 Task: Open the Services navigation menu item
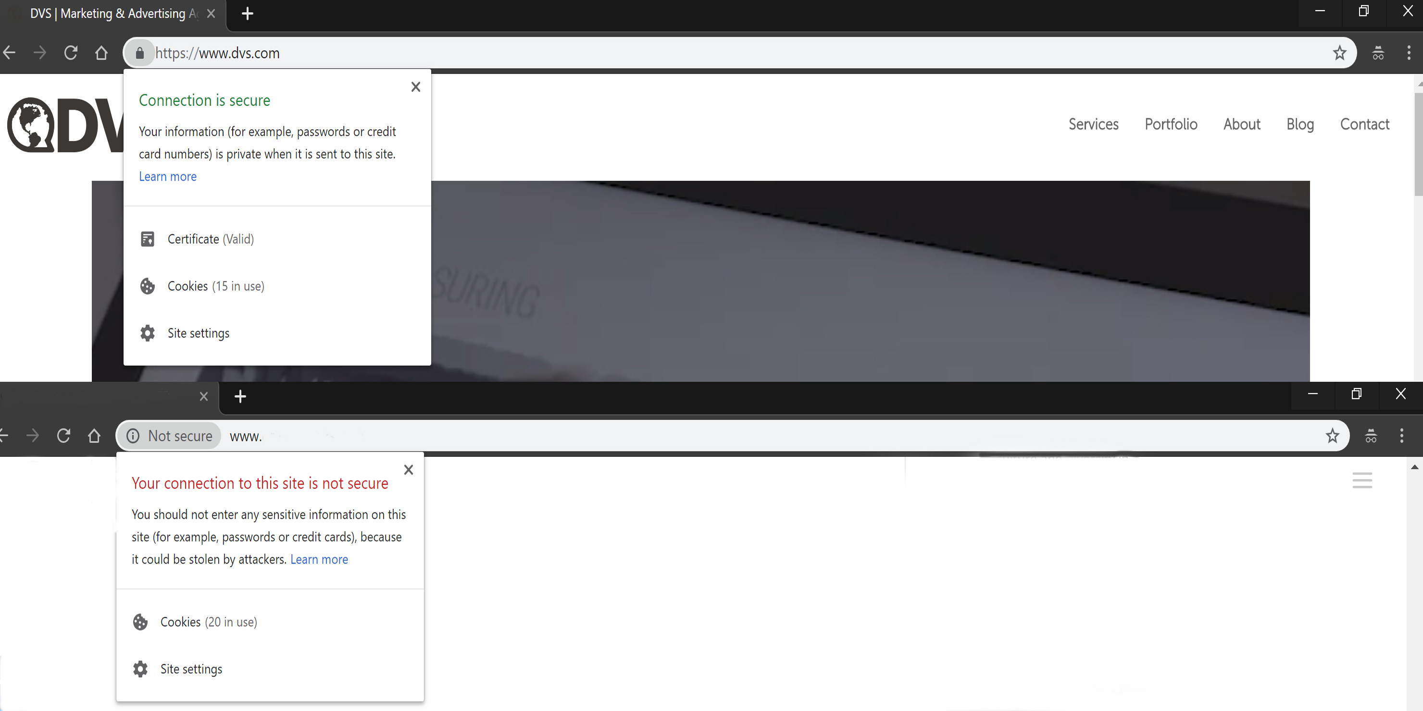[1094, 124]
